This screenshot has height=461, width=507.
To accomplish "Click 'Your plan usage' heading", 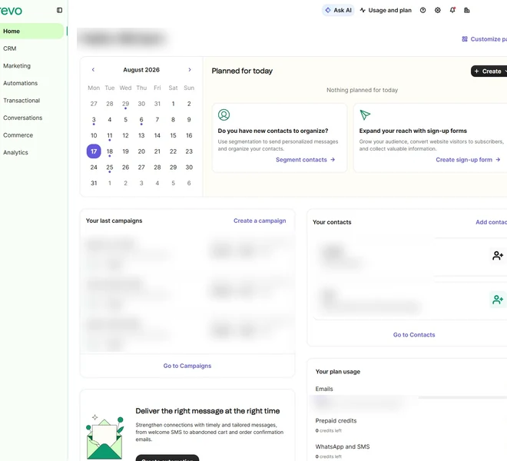I will [x=338, y=372].
